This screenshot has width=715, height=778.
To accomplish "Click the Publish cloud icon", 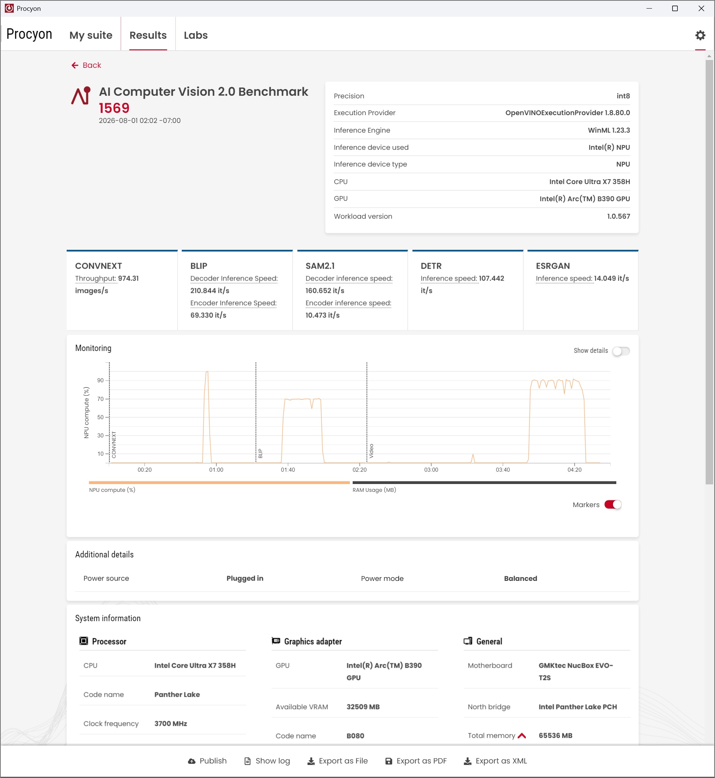I will 191,761.
